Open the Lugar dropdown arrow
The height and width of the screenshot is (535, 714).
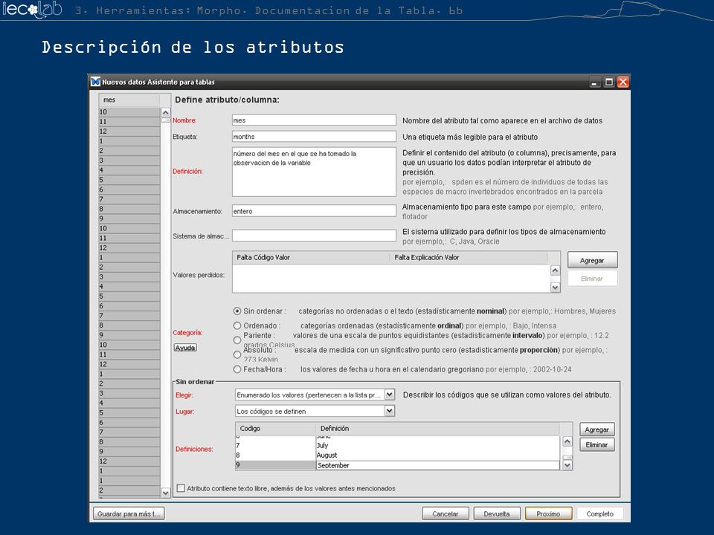pos(389,411)
